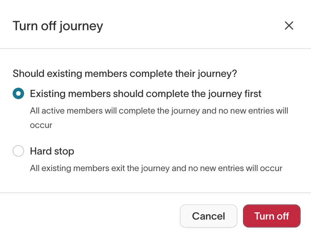Click the description under Hard stop
Screen dimensions: 311x235
tap(156, 168)
